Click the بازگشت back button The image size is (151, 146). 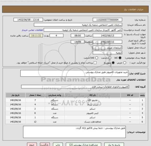(x=45, y=144)
